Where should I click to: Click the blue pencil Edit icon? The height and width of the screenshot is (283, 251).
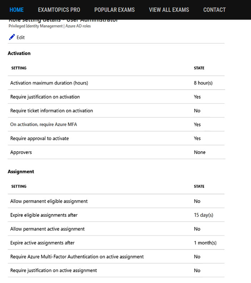point(12,37)
